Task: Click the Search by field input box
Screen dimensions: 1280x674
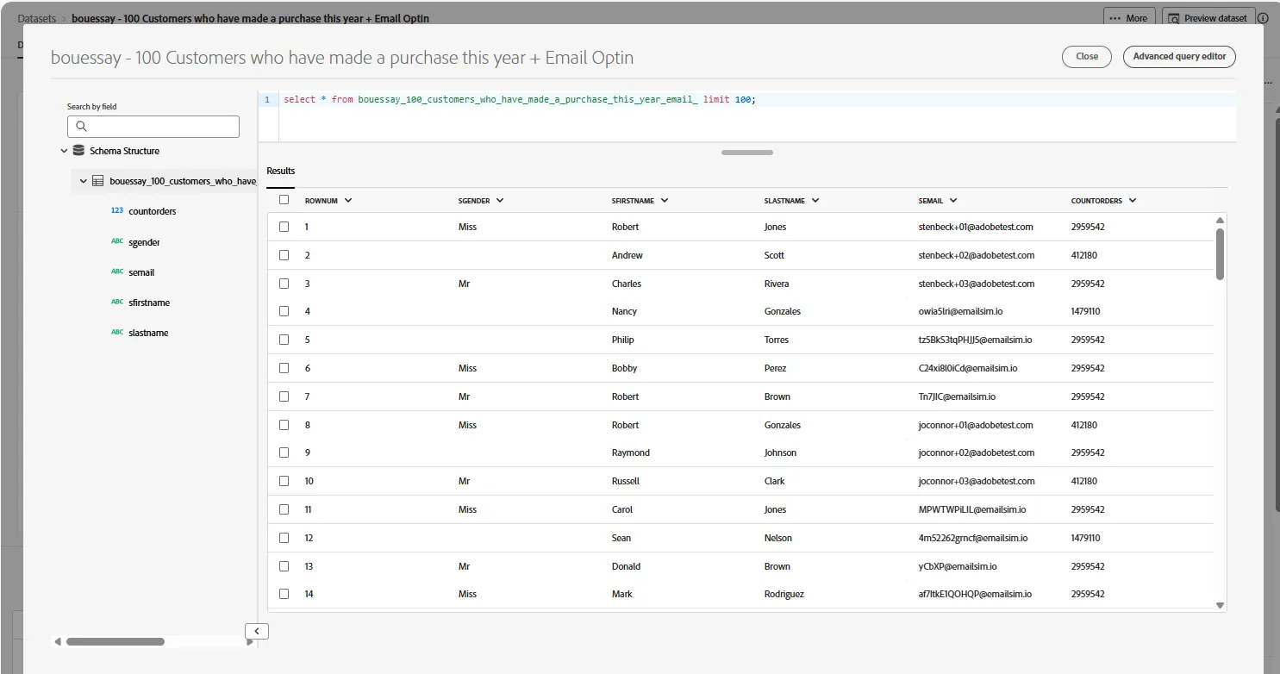Action: pos(153,127)
